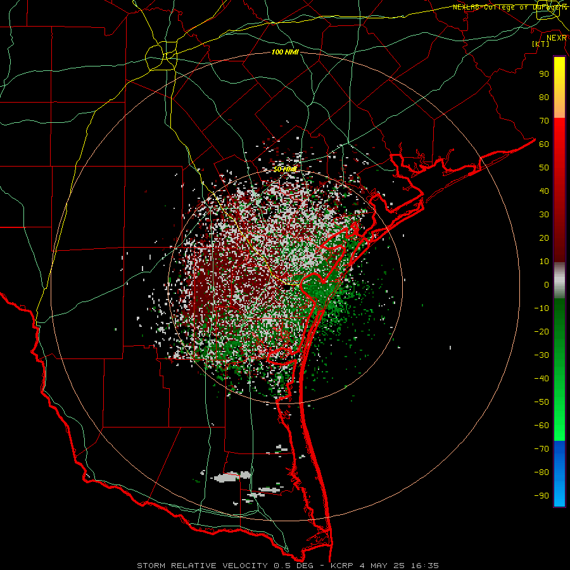Click the 40 value on velocity scale

click(x=544, y=191)
